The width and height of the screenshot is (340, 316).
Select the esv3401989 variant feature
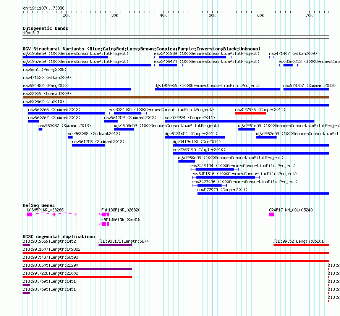pyautogui.click(x=193, y=57)
